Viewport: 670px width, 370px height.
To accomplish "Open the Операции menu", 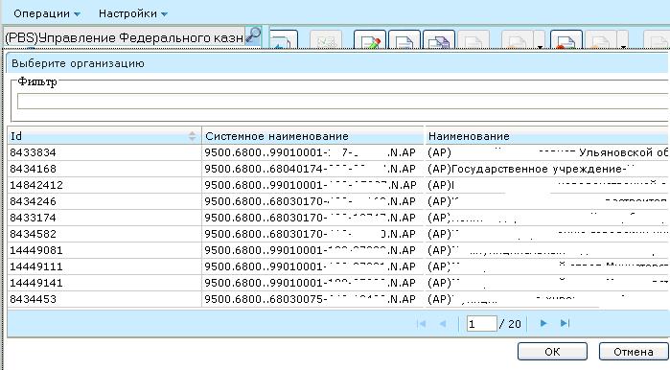I will 47,13.
